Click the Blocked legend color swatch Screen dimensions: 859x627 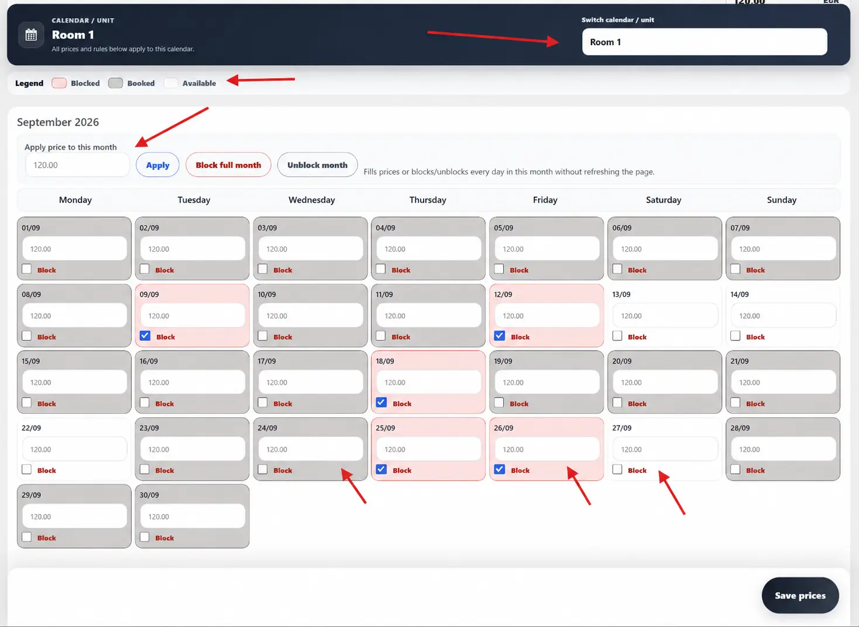(x=59, y=83)
